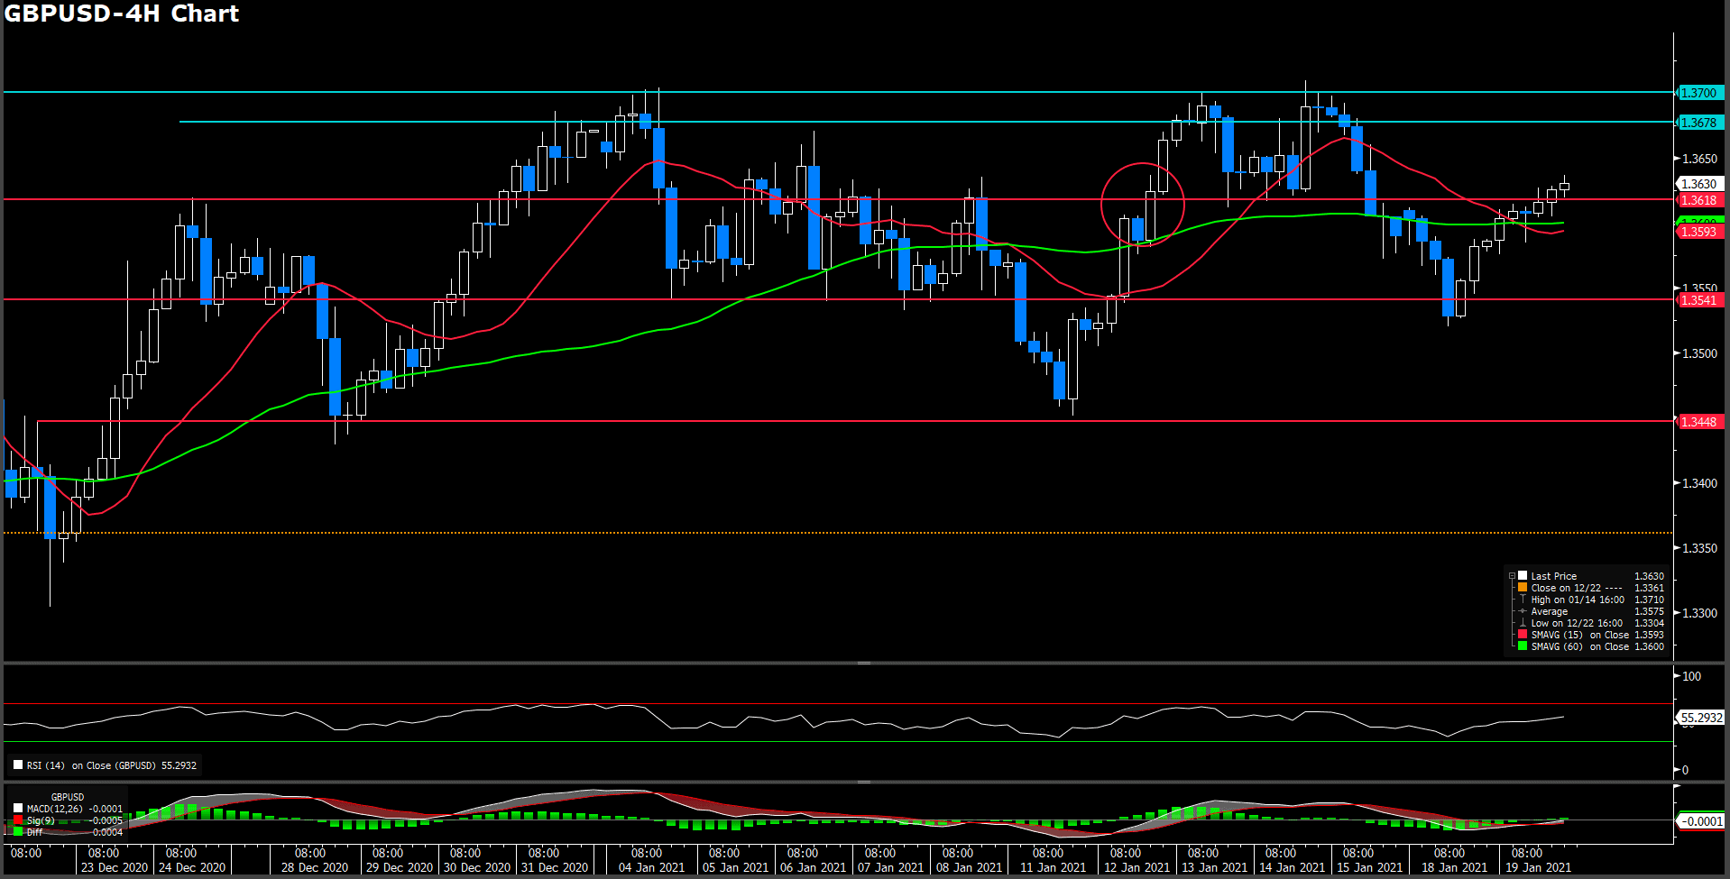This screenshot has width=1730, height=879.
Task: Click the cyan 1.3700 price level tag
Action: click(1700, 93)
